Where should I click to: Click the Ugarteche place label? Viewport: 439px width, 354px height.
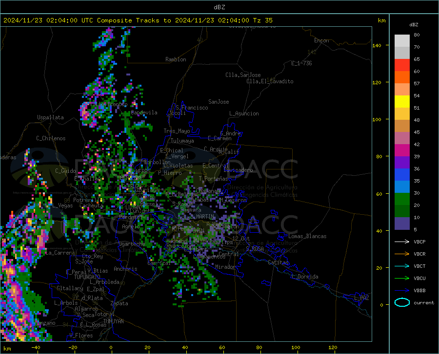coord(132,244)
